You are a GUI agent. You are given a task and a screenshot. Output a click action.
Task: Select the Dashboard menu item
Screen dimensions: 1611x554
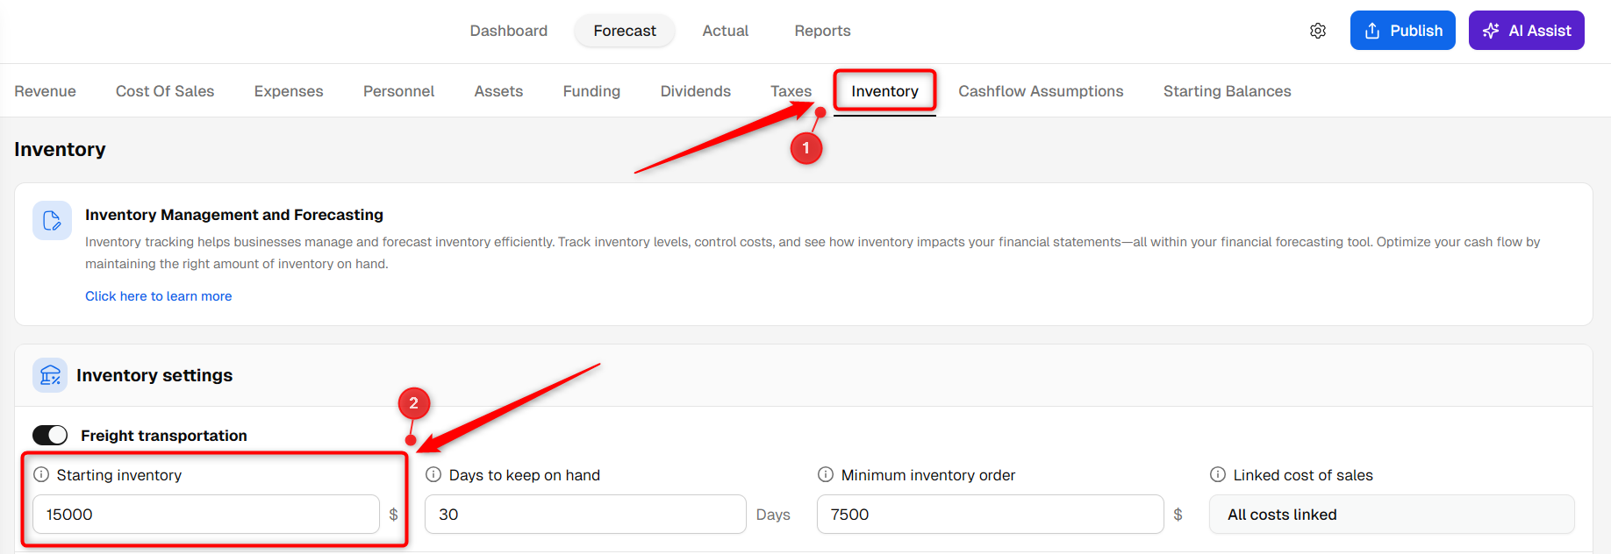click(509, 31)
